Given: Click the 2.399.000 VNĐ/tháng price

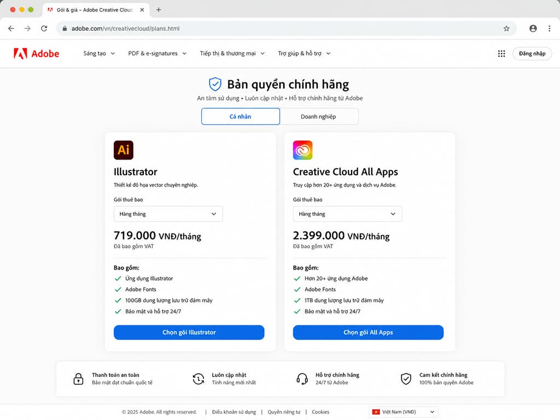Looking at the screenshot, I should [x=341, y=236].
